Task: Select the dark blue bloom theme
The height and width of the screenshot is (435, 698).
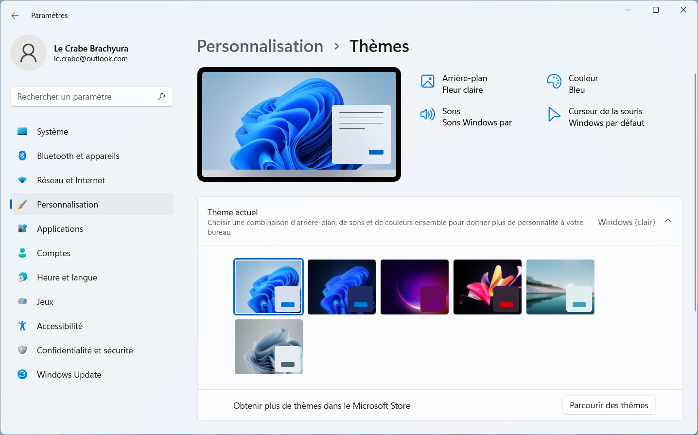Action: pos(342,287)
